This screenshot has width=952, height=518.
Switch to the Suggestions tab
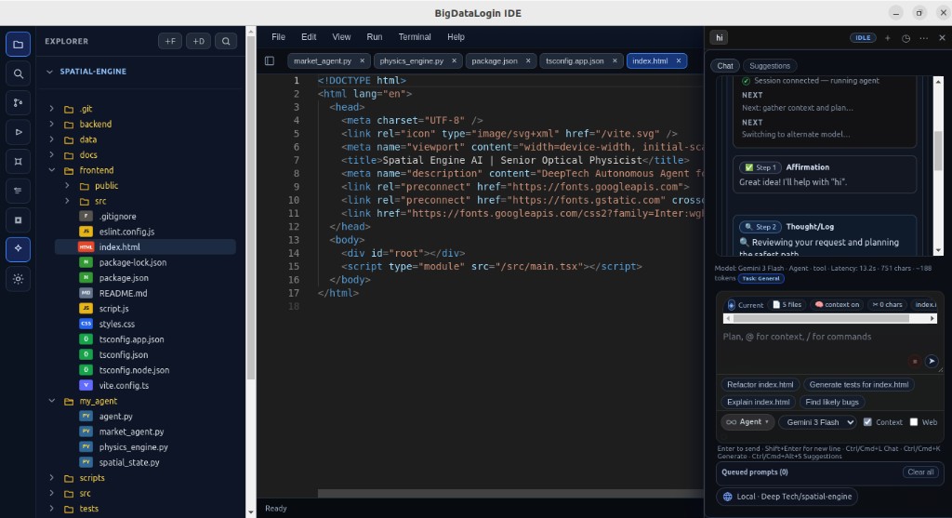tap(769, 66)
